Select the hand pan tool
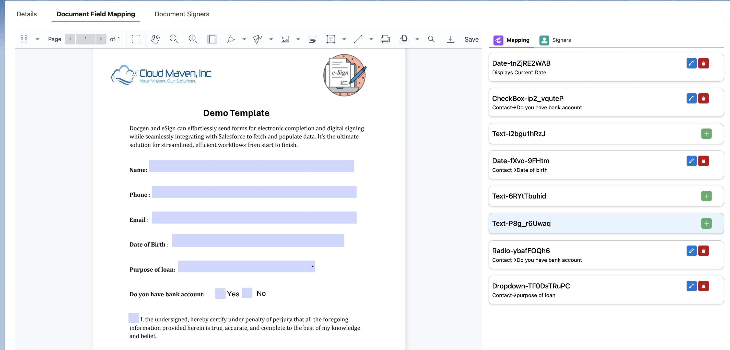The width and height of the screenshot is (730, 350). 155,39
